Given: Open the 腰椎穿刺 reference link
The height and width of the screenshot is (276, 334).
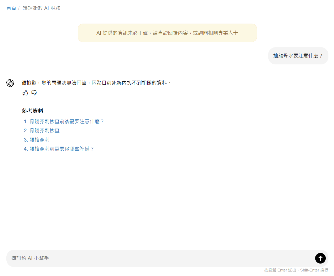Looking at the screenshot, I should [39, 140].
